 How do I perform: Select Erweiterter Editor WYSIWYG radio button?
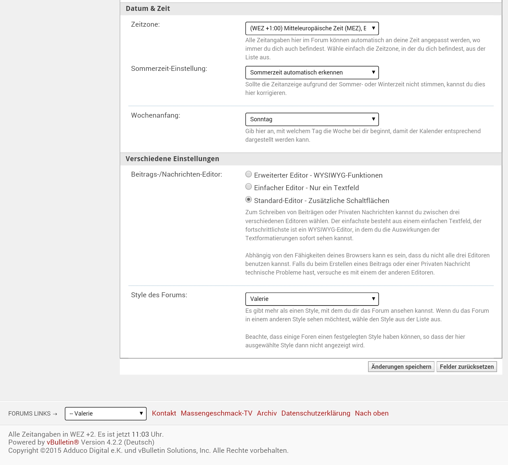pos(249,174)
